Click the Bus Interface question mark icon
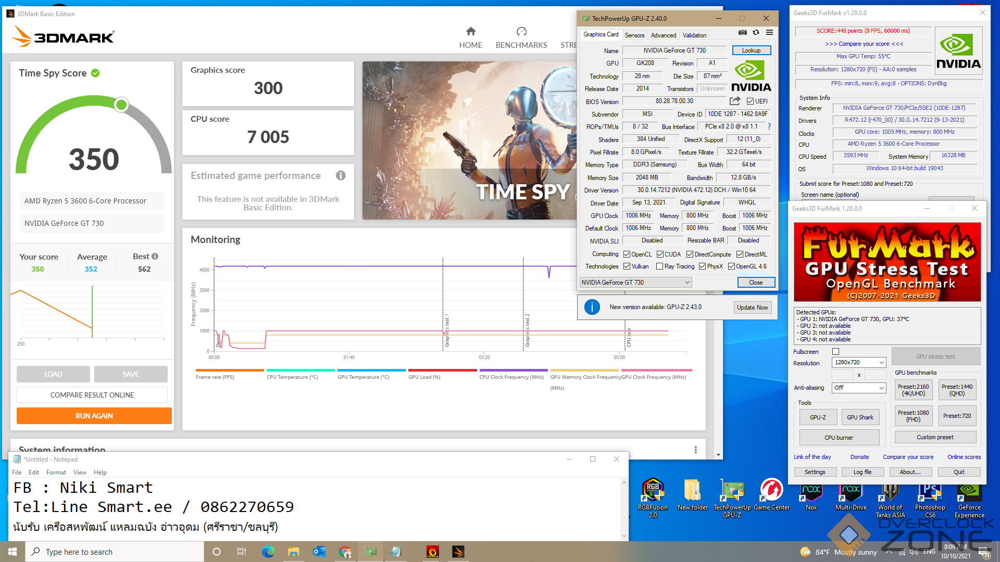 tap(769, 126)
